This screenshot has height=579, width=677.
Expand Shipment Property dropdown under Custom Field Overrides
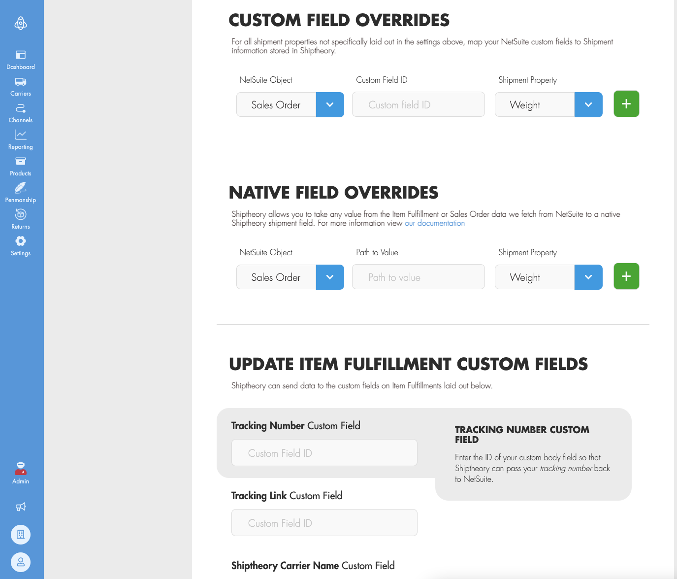point(588,104)
